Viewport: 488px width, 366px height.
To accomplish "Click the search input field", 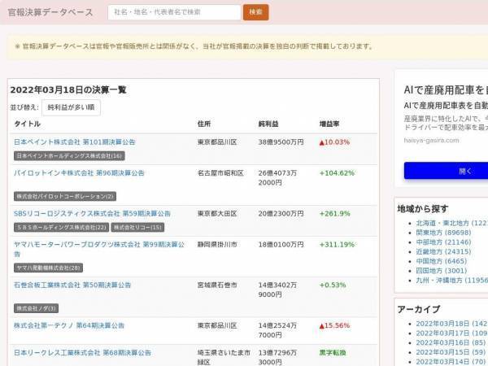I will [174, 12].
